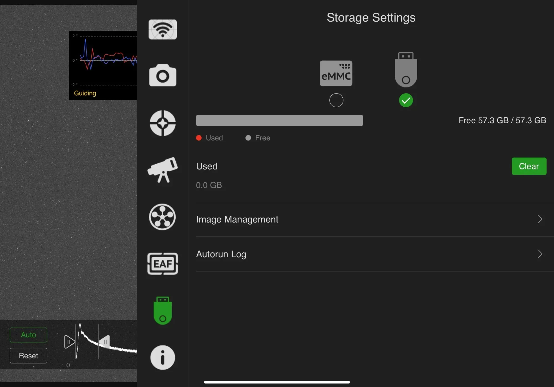Expand Autorun Log chevron
The width and height of the screenshot is (554, 387).
[x=540, y=254]
